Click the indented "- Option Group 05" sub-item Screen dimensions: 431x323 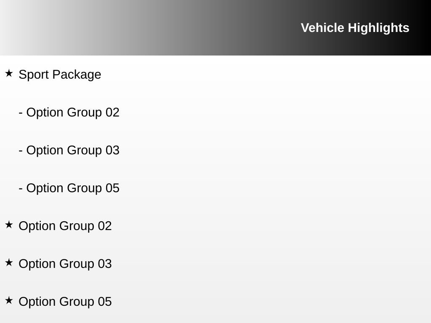(69, 188)
